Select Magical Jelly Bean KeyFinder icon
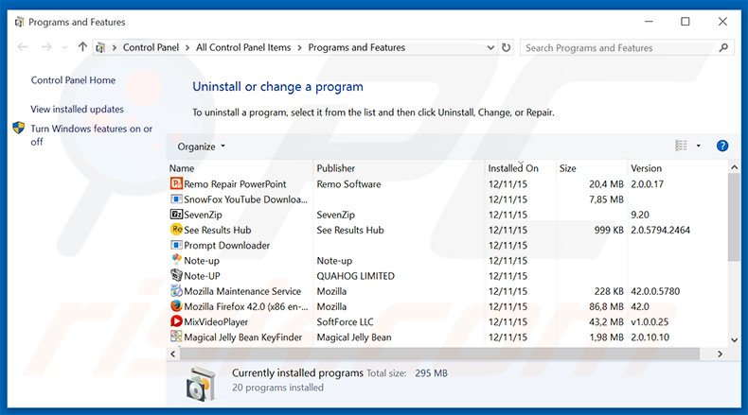Image resolution: width=748 pixels, height=415 pixels. point(176,337)
